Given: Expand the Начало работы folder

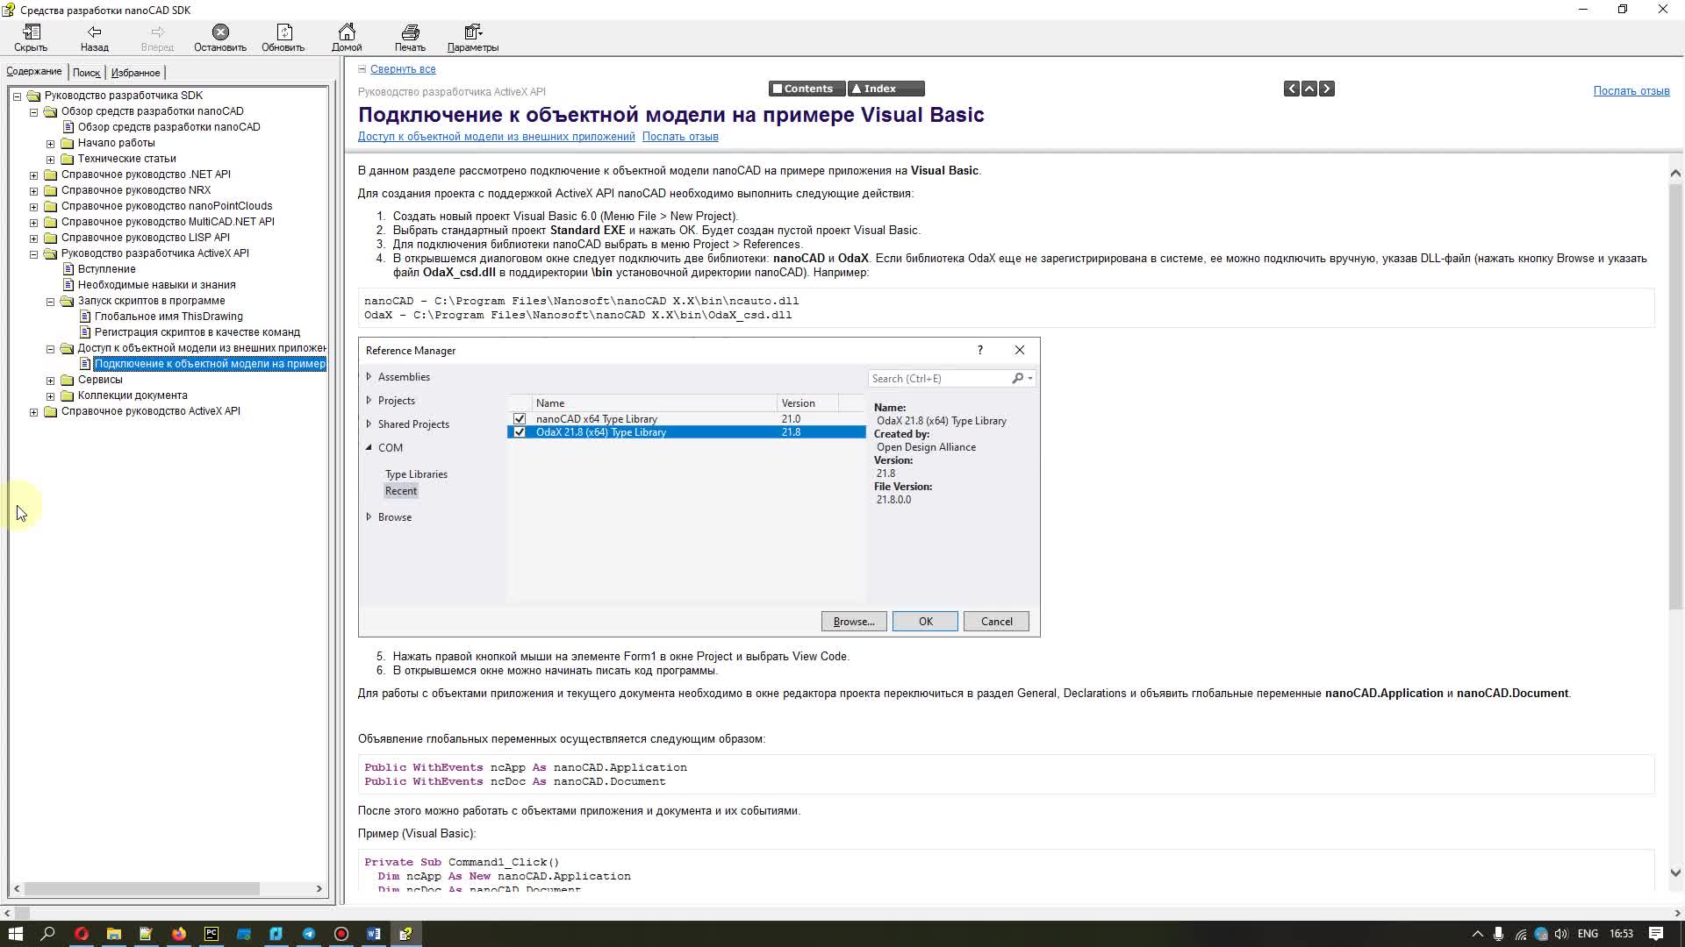Looking at the screenshot, I should pyautogui.click(x=51, y=143).
